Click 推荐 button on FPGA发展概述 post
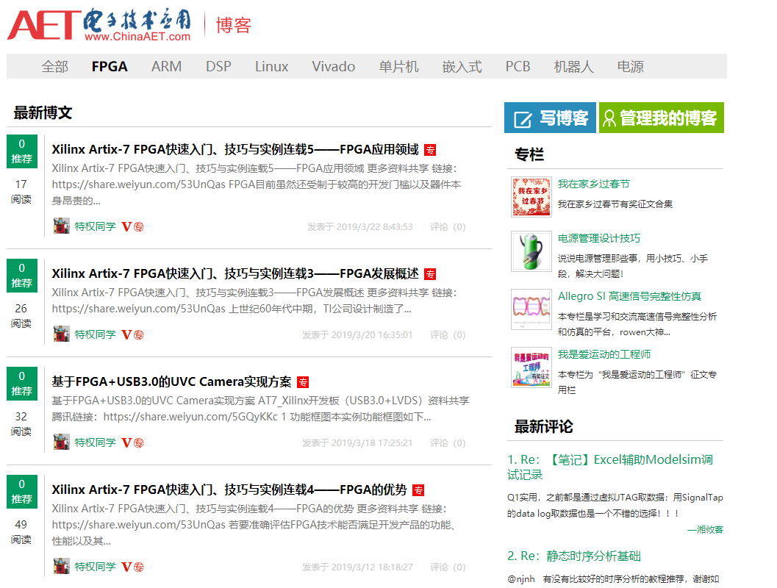 tap(22, 276)
